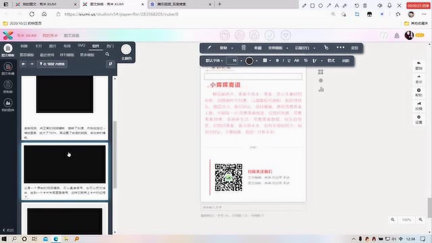This screenshot has height=243, width=432.
Task: Click the 全文 button at the toolbar's end
Action: point(354,48)
